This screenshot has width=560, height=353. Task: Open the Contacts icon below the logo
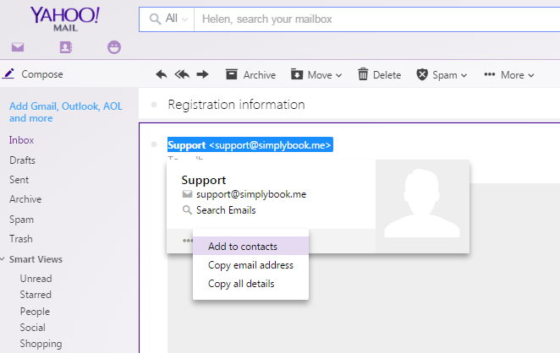pos(66,47)
